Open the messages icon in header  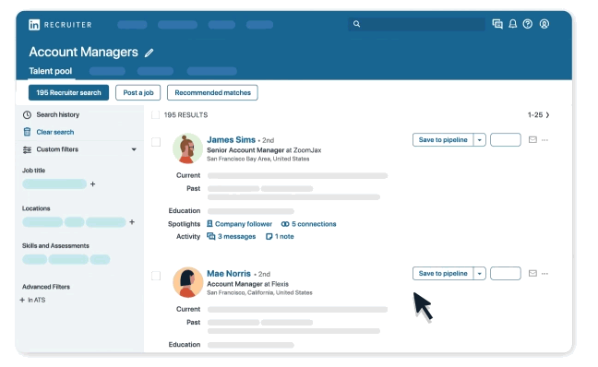tap(497, 24)
